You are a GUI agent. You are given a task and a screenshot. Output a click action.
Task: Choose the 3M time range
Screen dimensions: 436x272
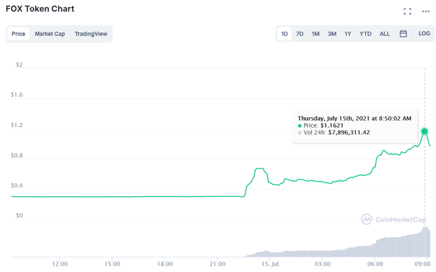pyautogui.click(x=332, y=34)
